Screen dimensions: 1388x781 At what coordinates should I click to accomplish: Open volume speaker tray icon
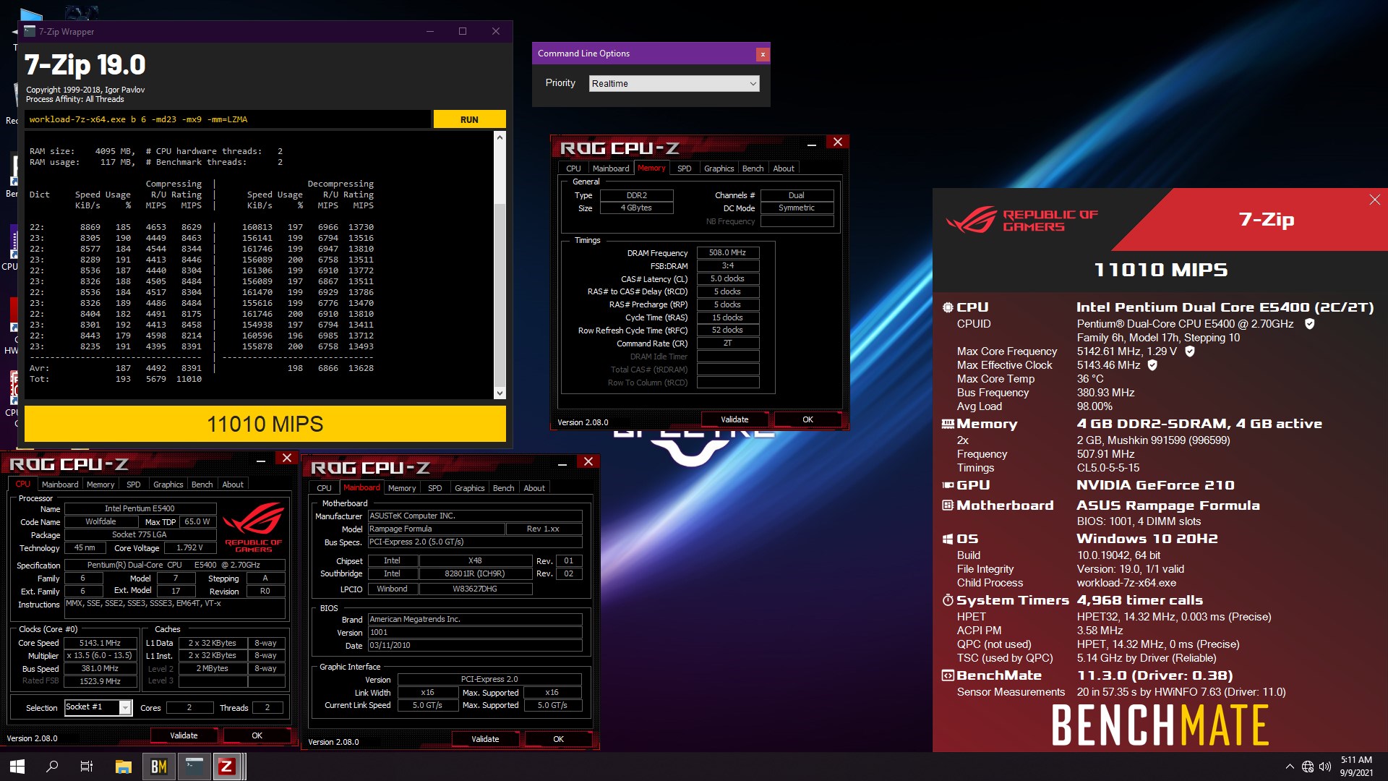[x=1325, y=767]
